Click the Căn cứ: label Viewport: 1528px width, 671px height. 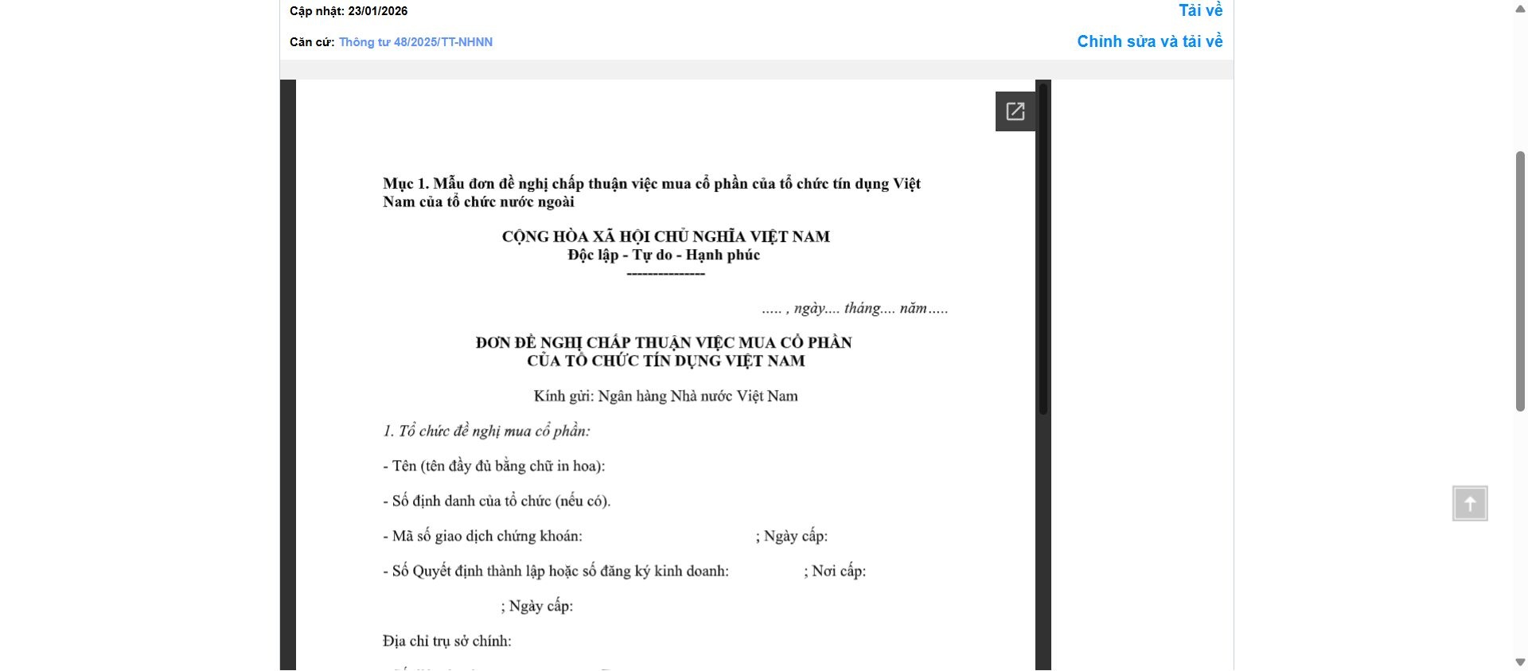click(312, 42)
